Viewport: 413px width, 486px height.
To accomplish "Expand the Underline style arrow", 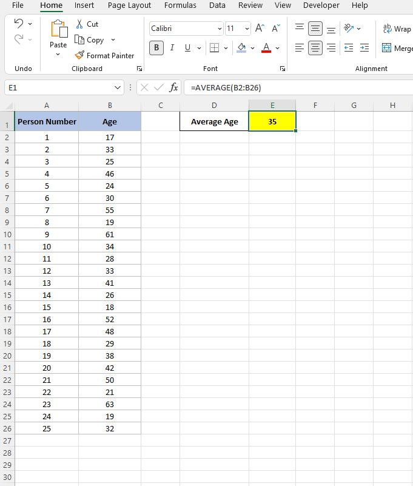I will (x=199, y=48).
